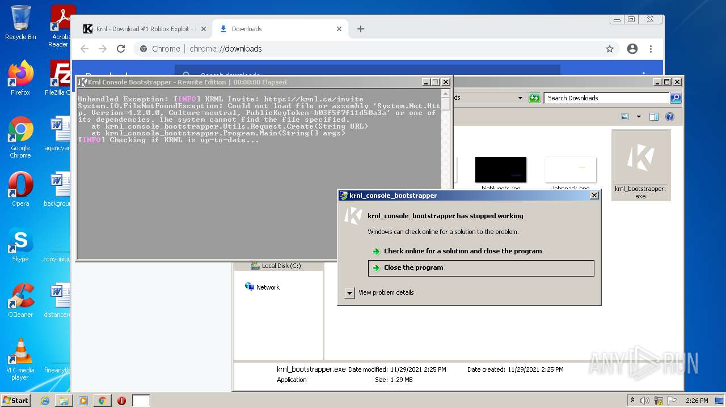
Task: Select the Downloads tab in Chrome
Action: point(279,29)
